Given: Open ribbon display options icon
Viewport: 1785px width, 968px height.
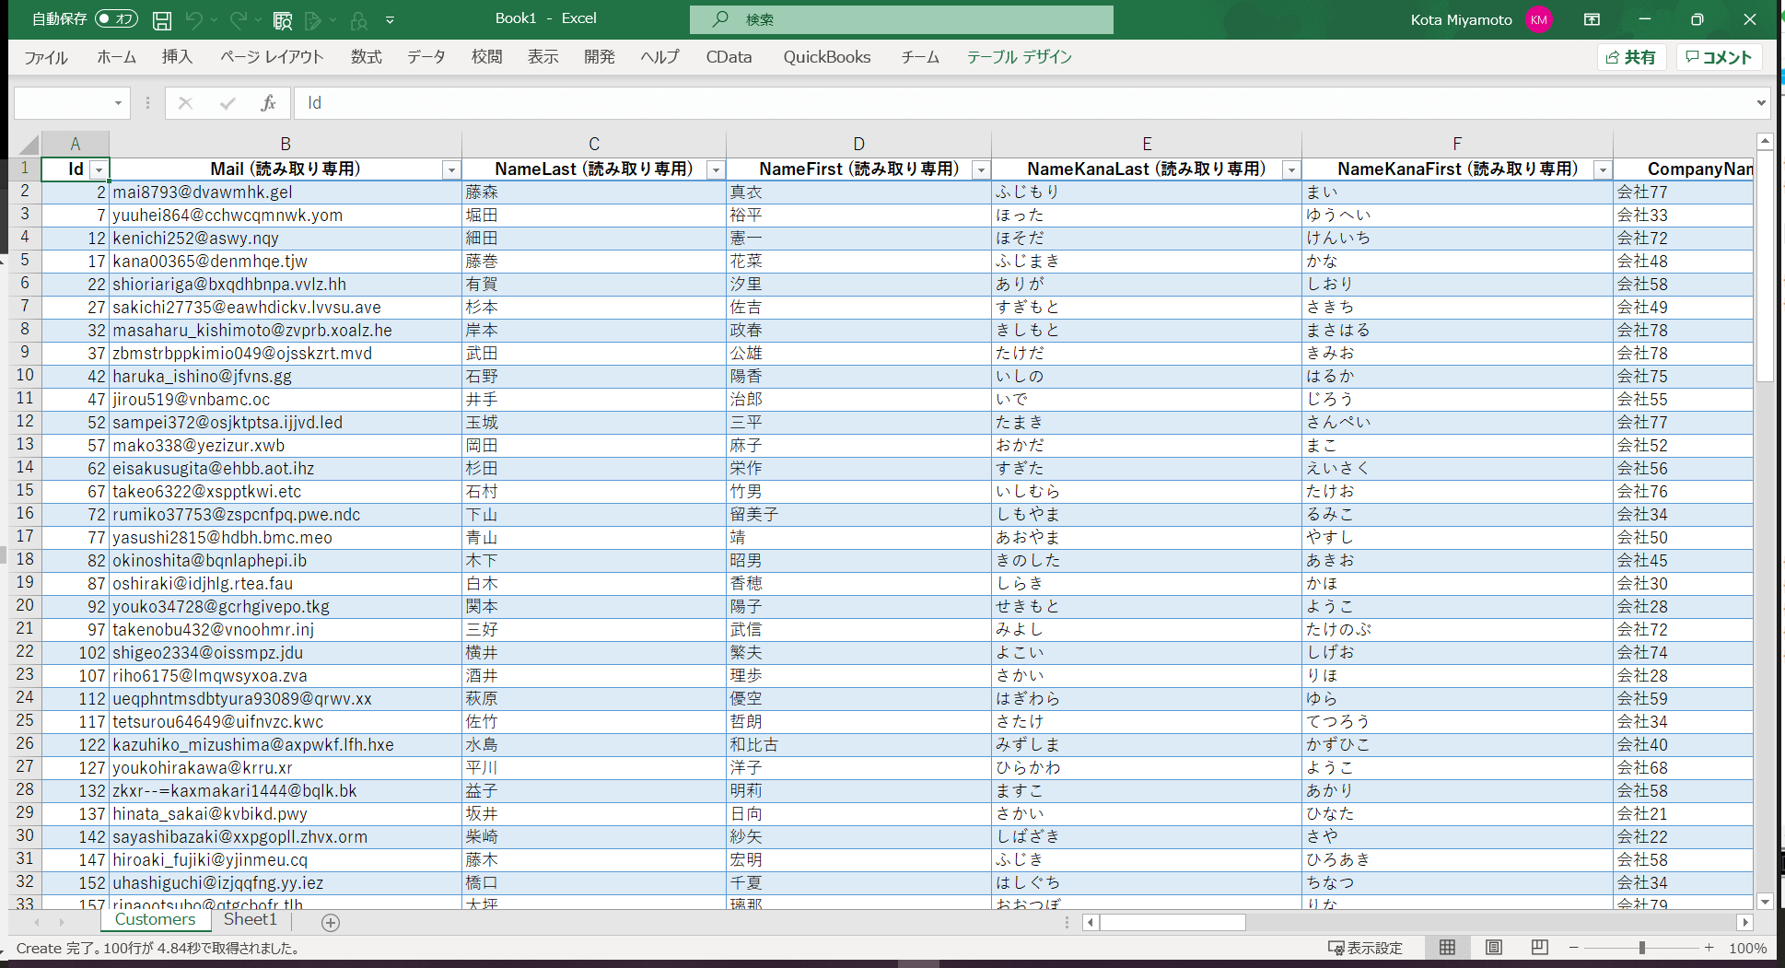Looking at the screenshot, I should [1592, 19].
